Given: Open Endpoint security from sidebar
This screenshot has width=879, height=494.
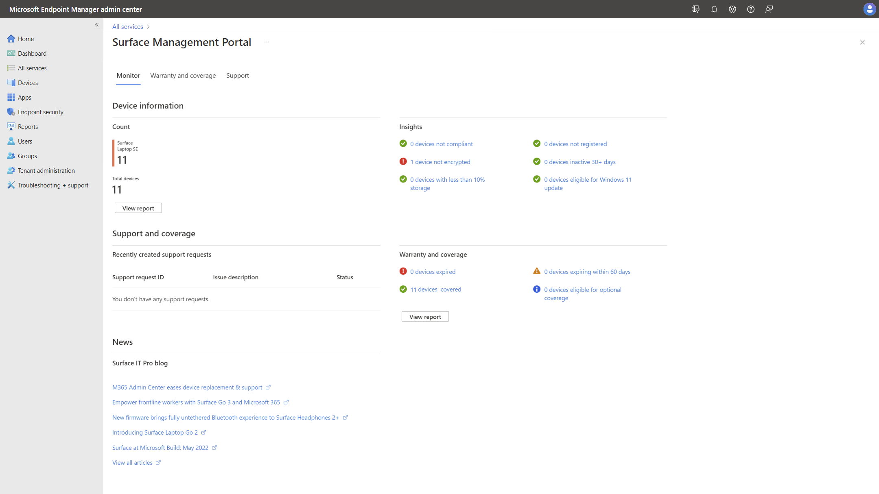Looking at the screenshot, I should 40,112.
